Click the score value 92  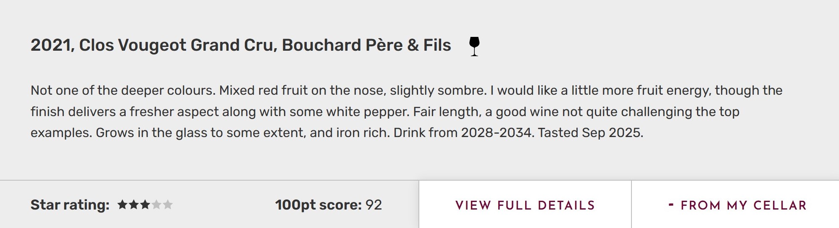click(373, 205)
